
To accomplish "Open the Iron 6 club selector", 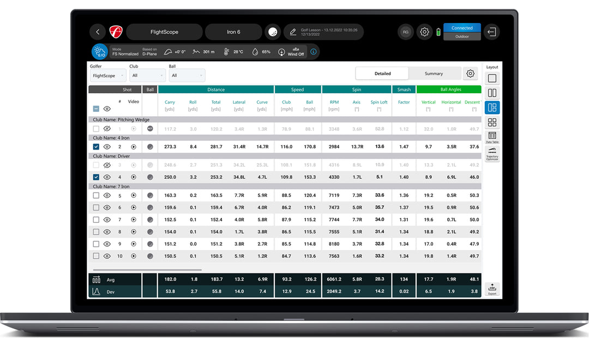I will tap(233, 32).
